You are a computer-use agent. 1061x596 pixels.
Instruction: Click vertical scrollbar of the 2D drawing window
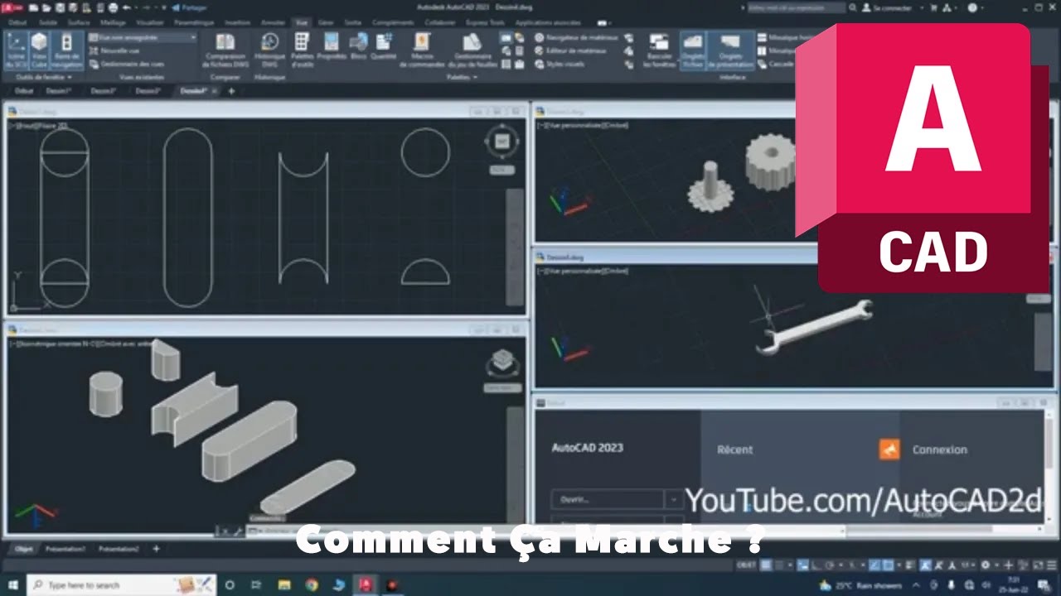(x=515, y=247)
